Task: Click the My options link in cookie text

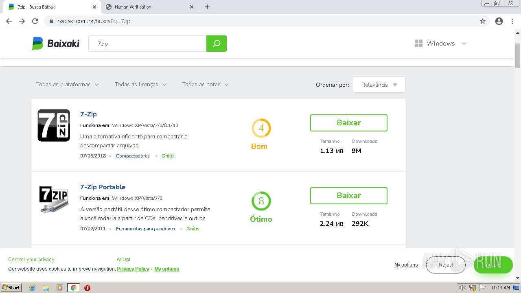Action: [167, 269]
